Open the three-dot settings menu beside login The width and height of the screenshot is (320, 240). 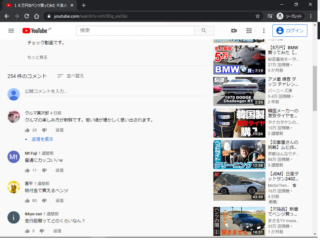(264, 31)
